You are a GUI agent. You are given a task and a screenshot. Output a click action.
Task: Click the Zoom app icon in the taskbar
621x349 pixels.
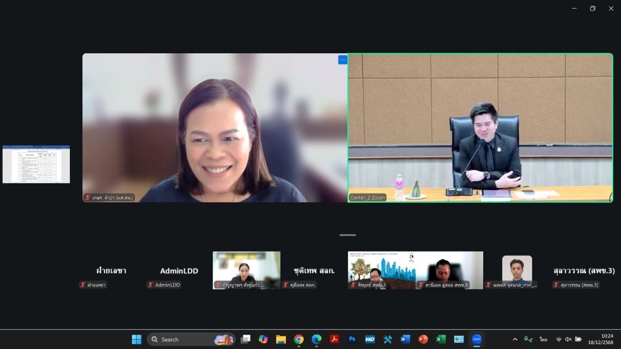click(476, 339)
